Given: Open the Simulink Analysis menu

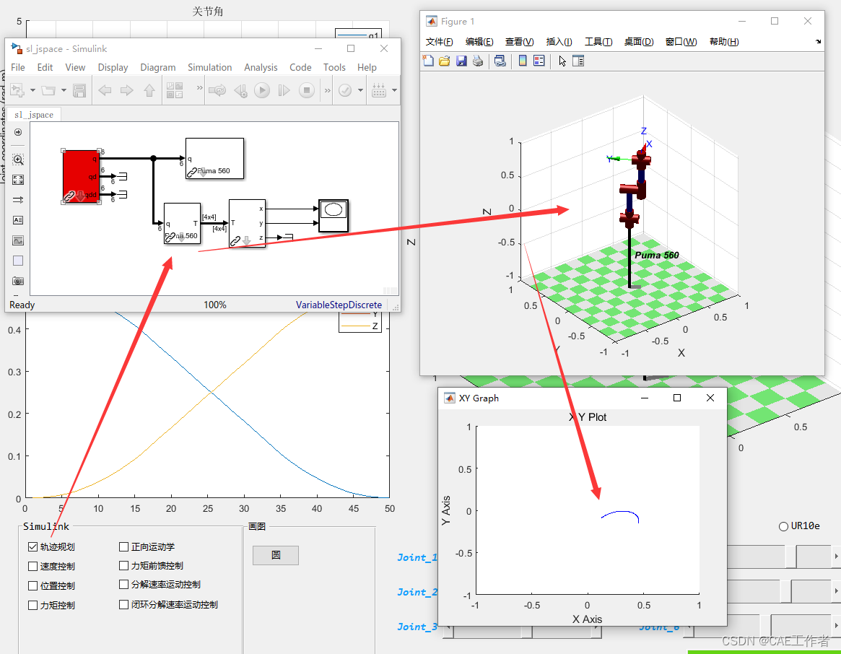Looking at the screenshot, I should 261,68.
